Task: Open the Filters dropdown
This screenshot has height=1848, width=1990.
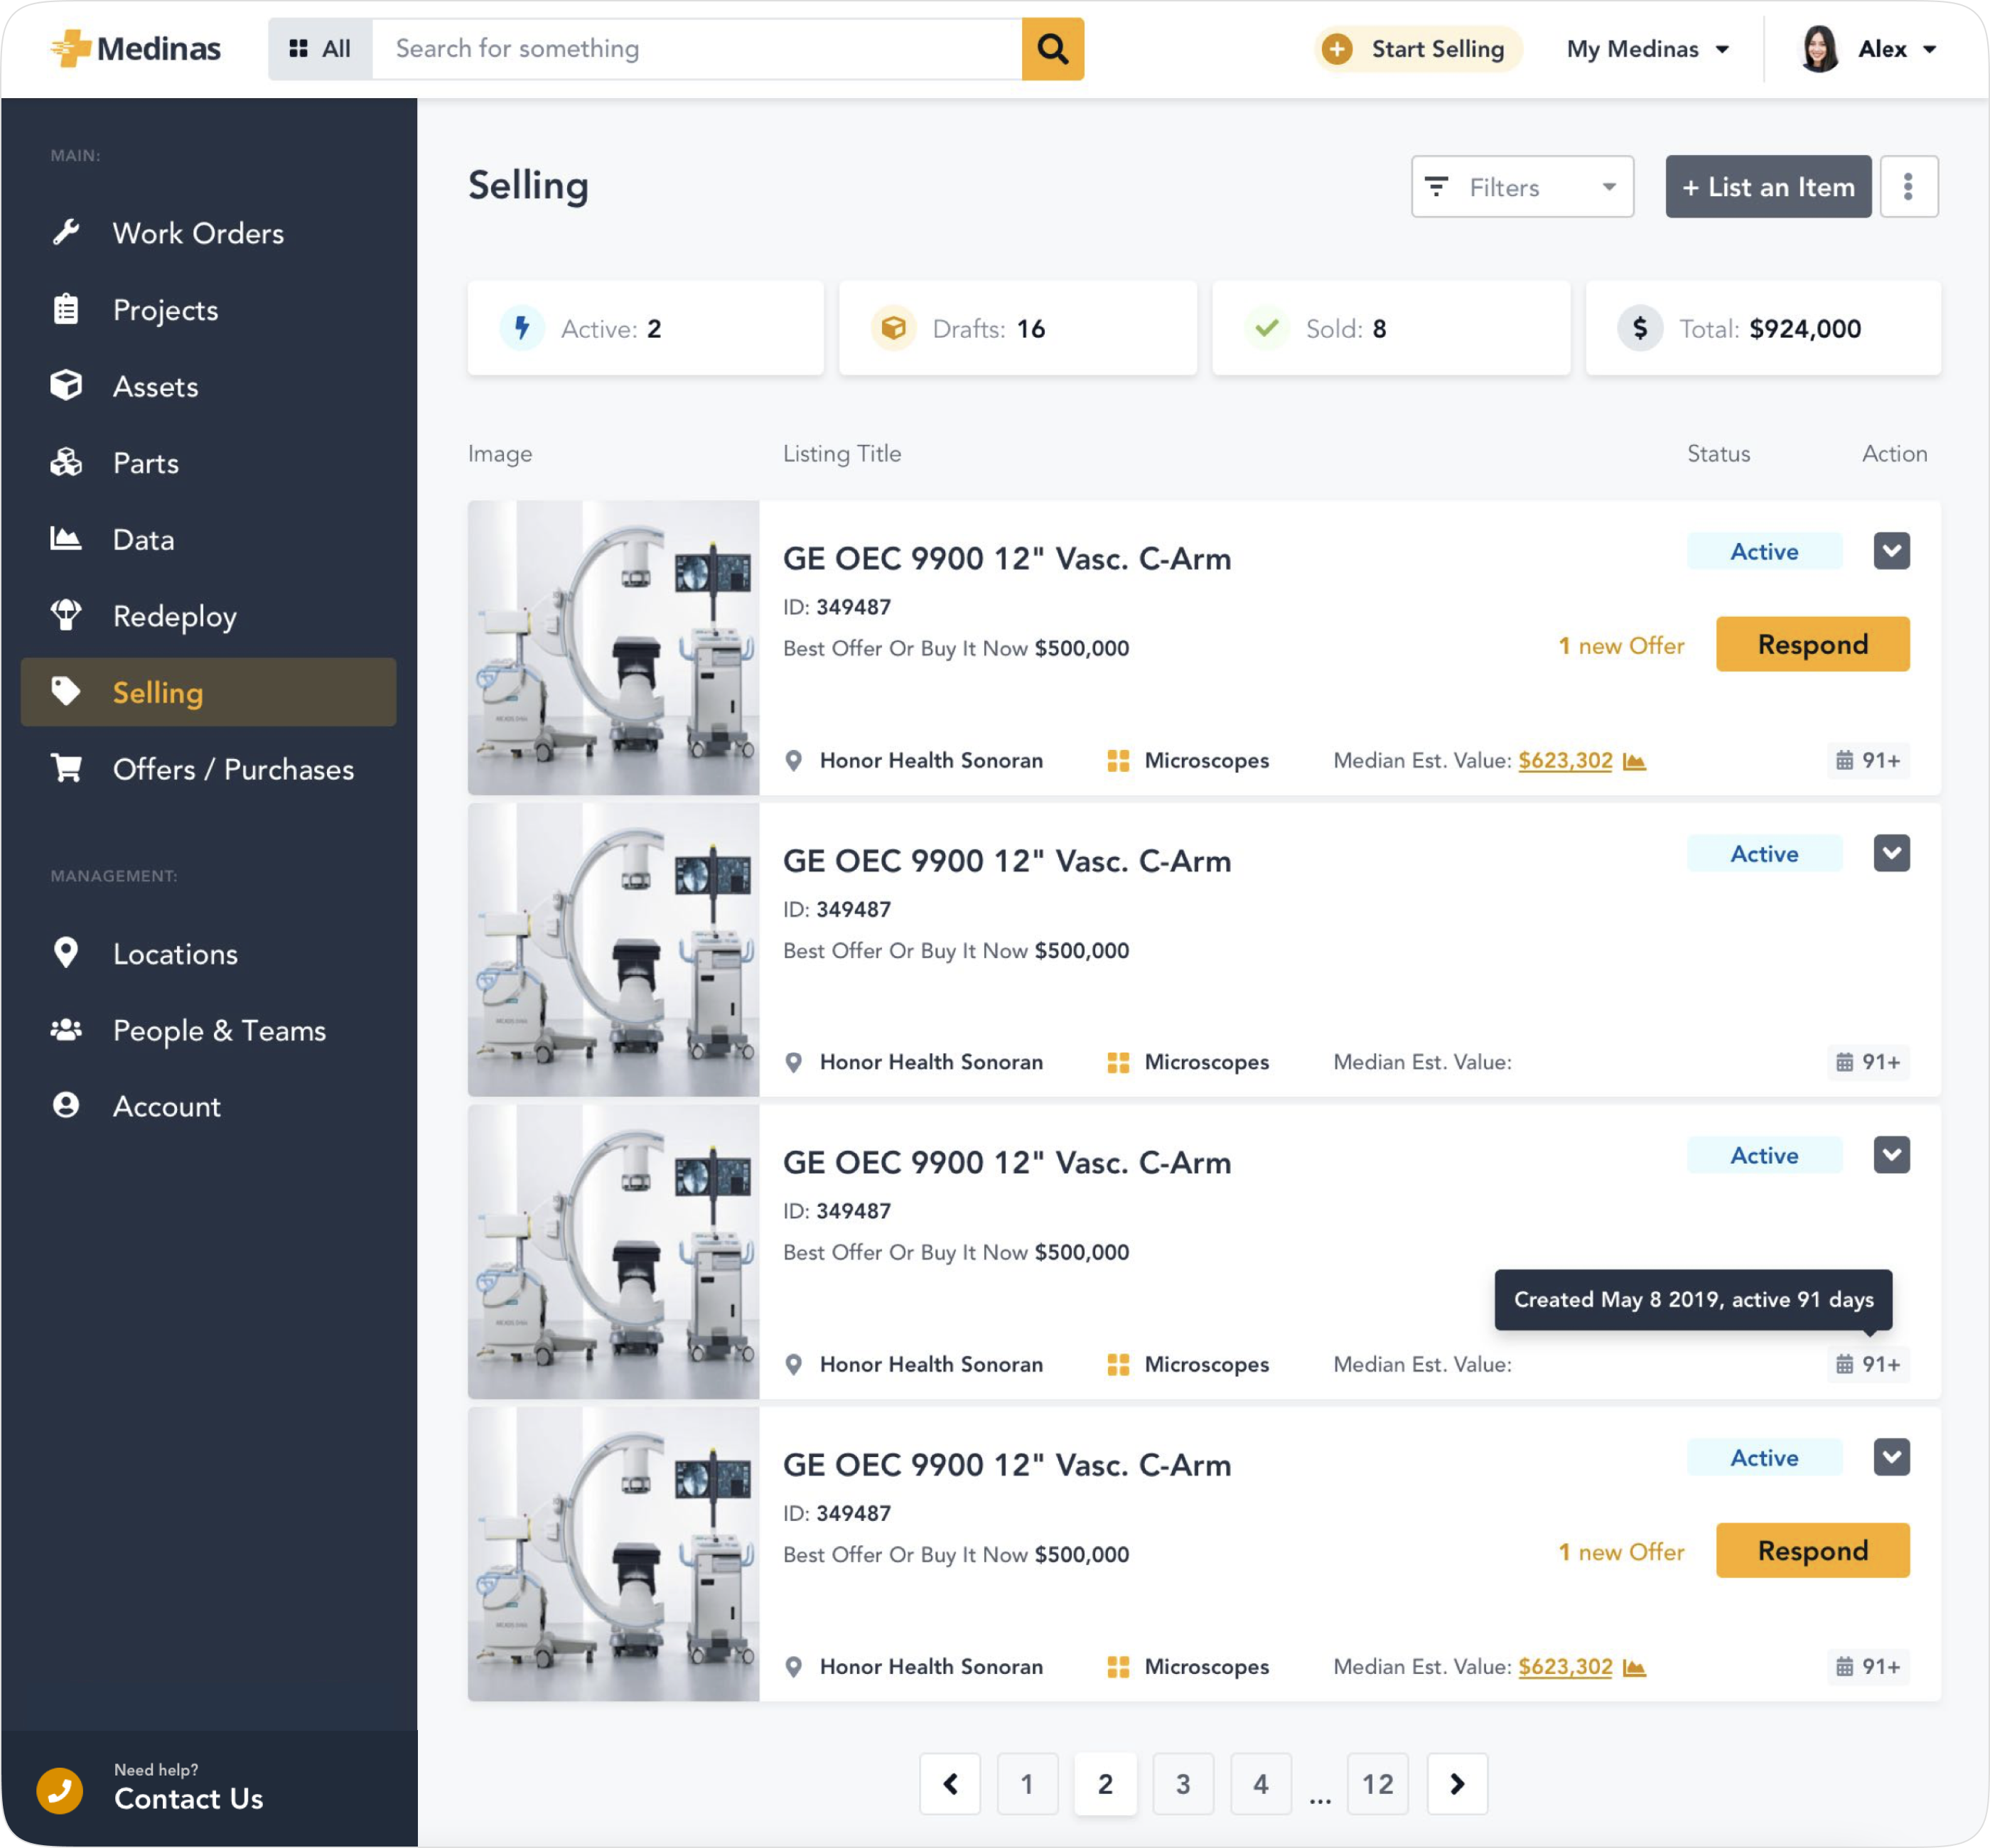Action: coord(1522,186)
